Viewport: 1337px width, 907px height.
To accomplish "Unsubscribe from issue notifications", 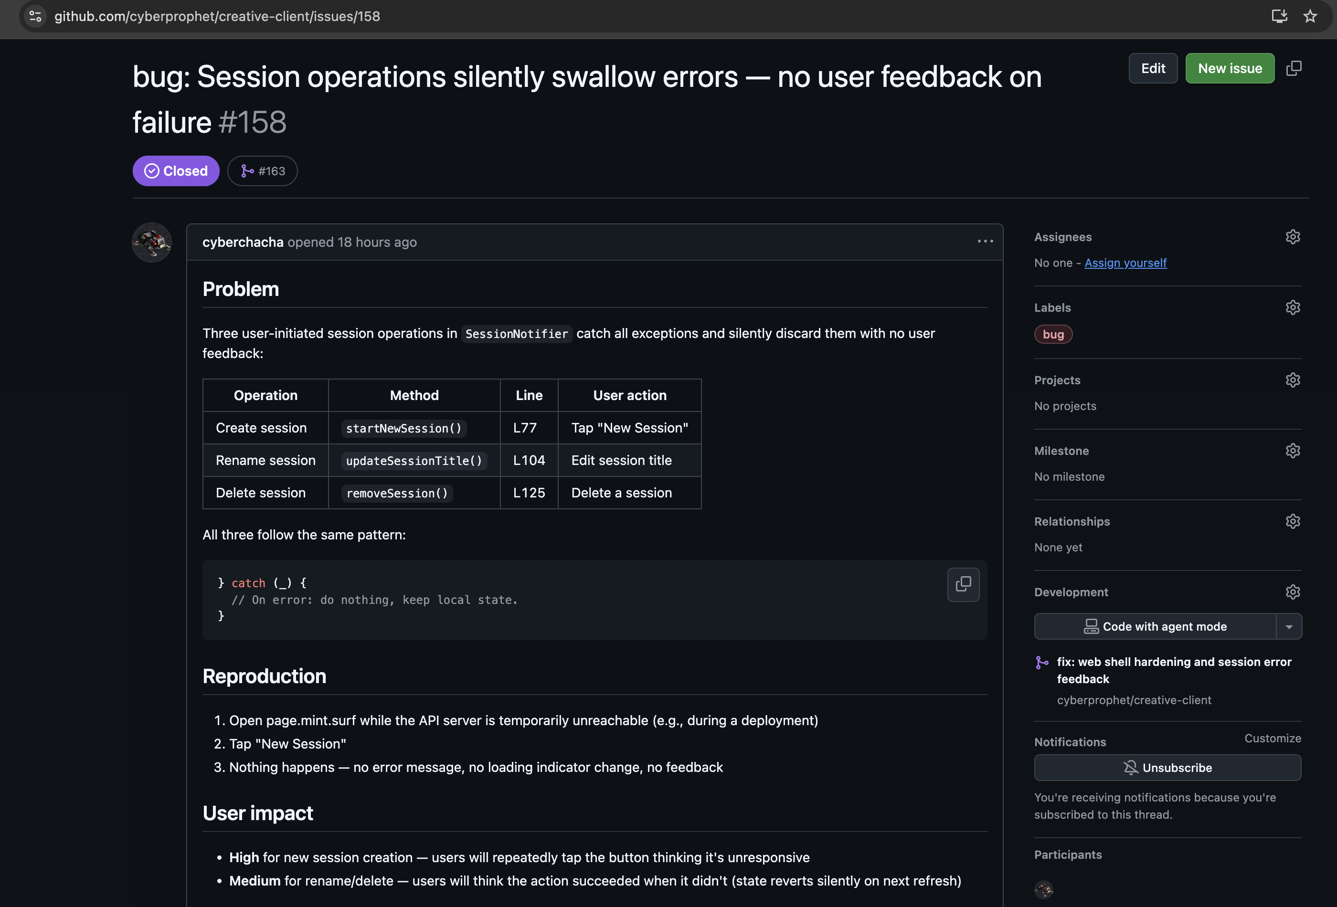I will point(1167,768).
